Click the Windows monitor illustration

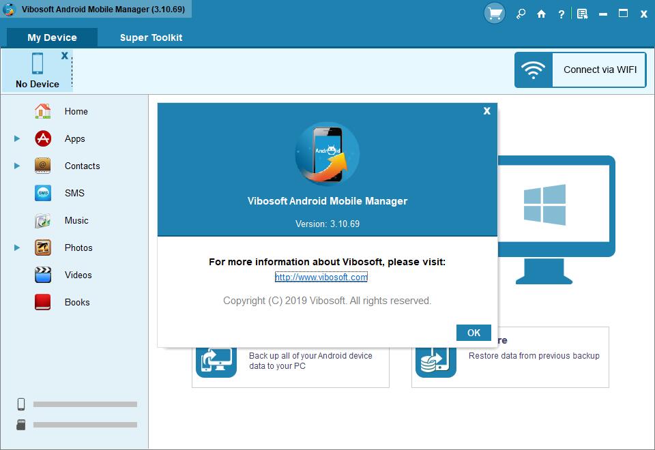[x=555, y=220]
